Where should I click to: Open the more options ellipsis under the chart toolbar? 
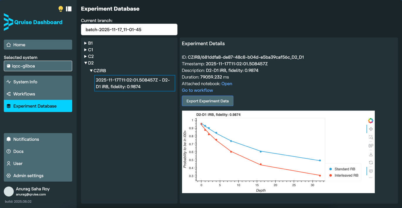click(371, 177)
